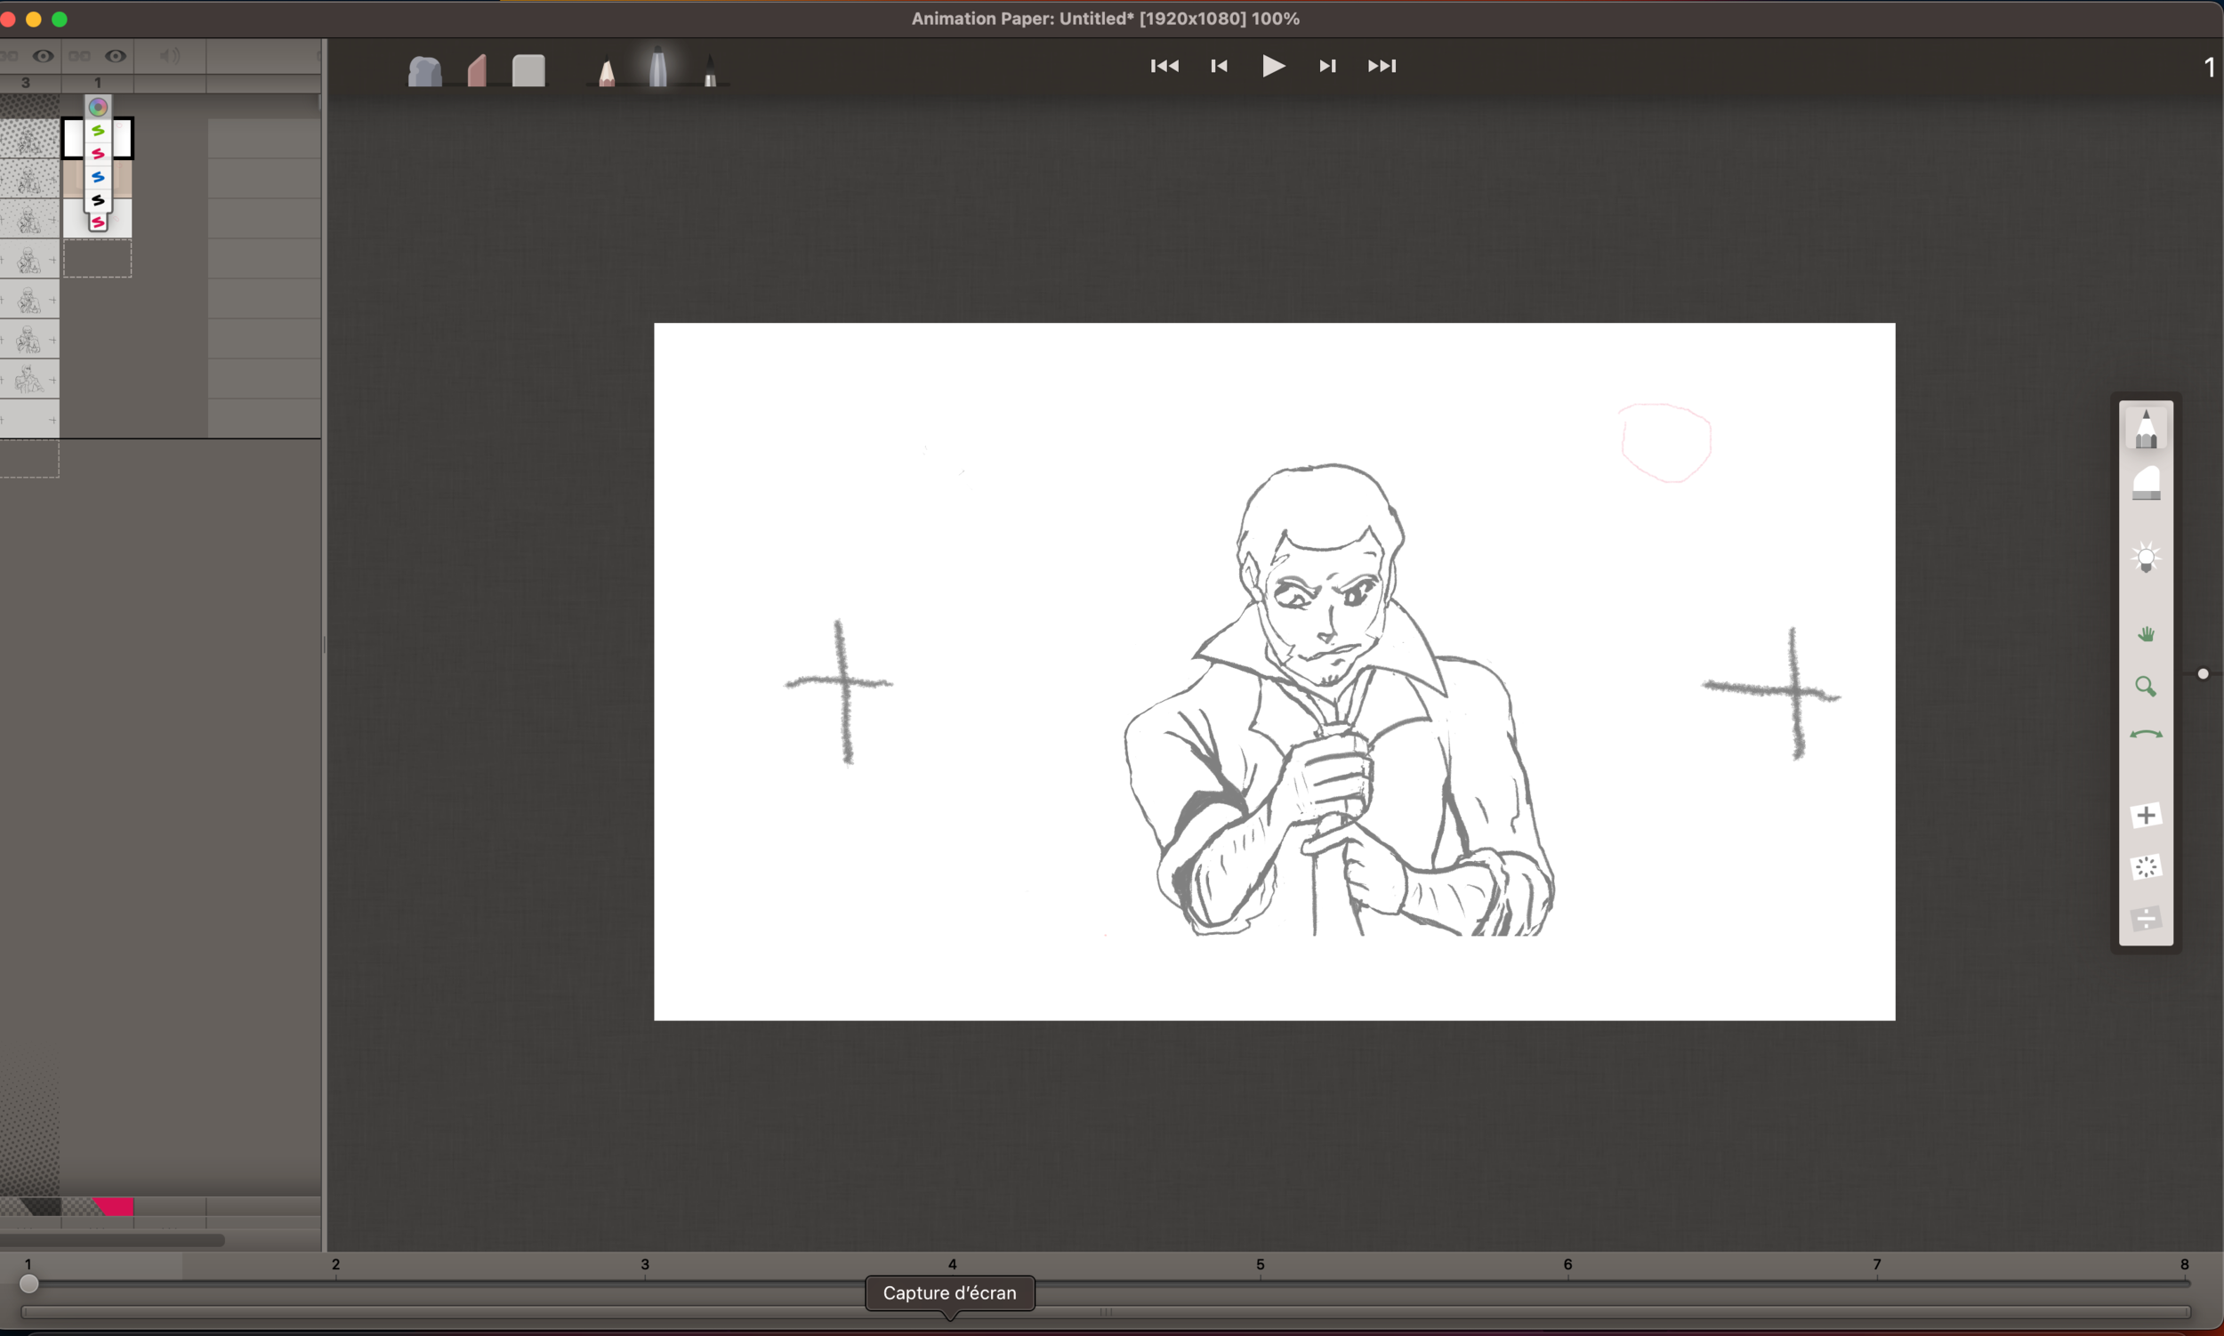
Task: Pick the rotate view curved arrow tool
Action: pos(2146,736)
